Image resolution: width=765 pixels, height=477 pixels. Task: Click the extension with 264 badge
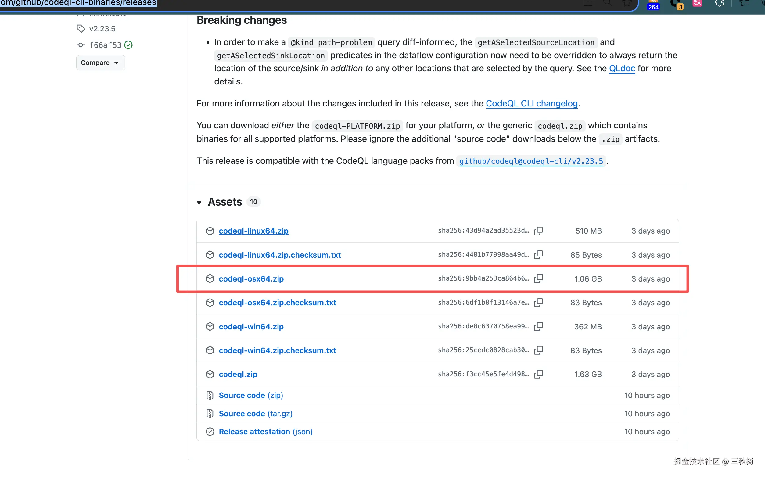(x=653, y=4)
